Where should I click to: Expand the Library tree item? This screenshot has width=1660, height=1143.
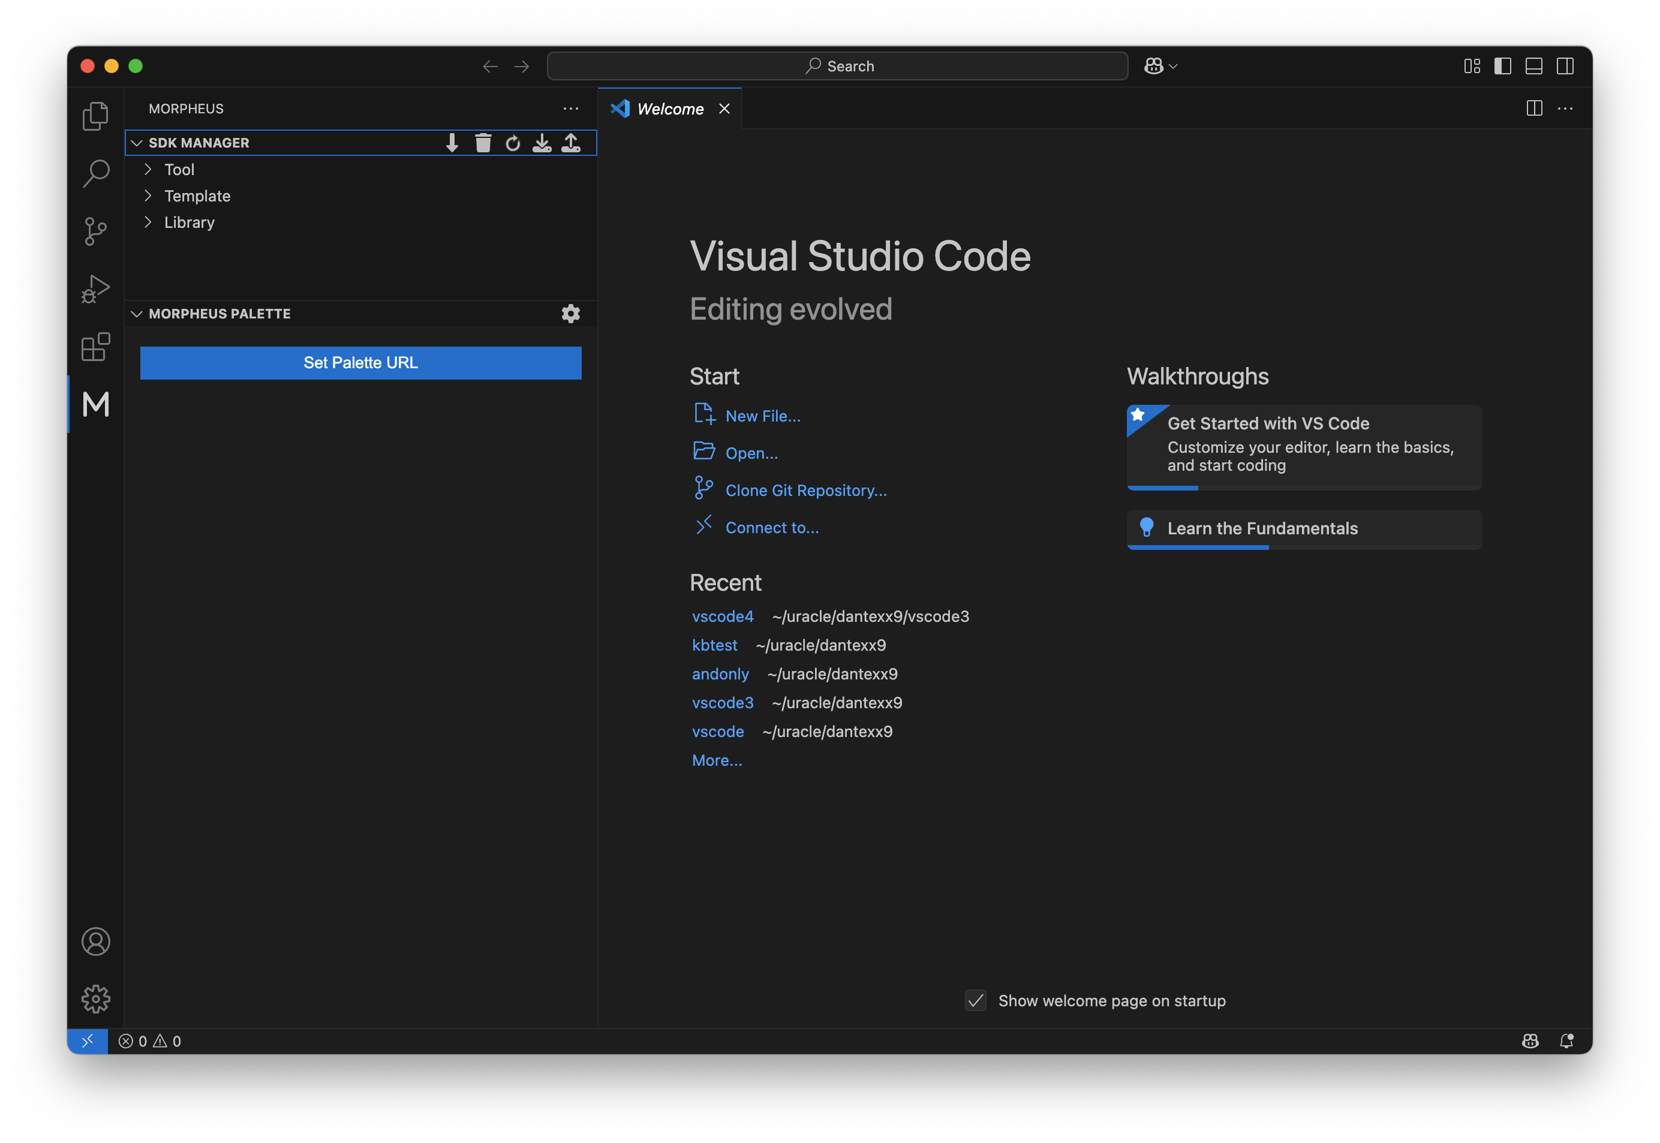tap(189, 222)
